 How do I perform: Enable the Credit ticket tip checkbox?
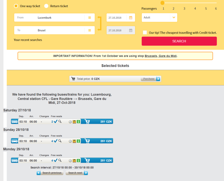[145, 32]
